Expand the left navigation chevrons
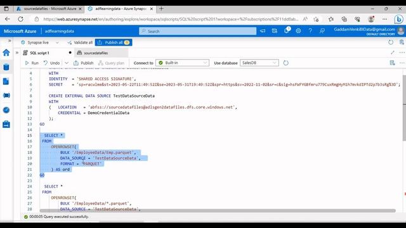406x228 pixels. click(x=10, y=41)
